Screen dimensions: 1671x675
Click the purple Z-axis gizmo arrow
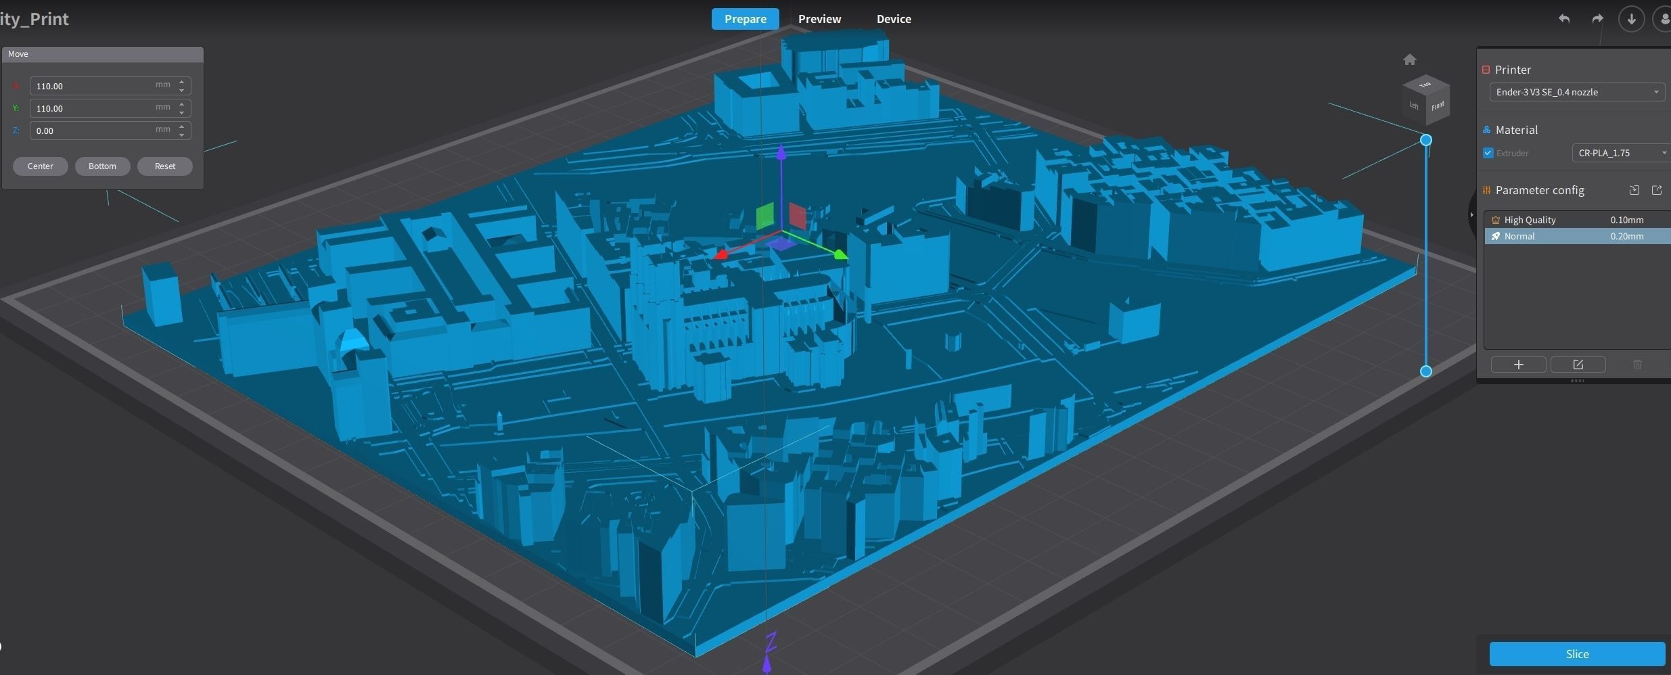point(781,153)
